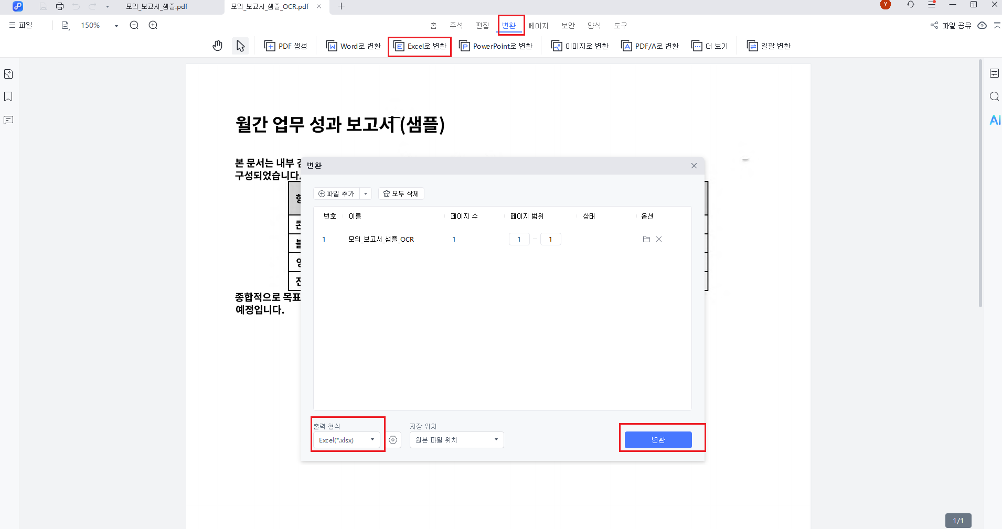Select the Hand tool
The height and width of the screenshot is (529, 1002).
click(218, 46)
